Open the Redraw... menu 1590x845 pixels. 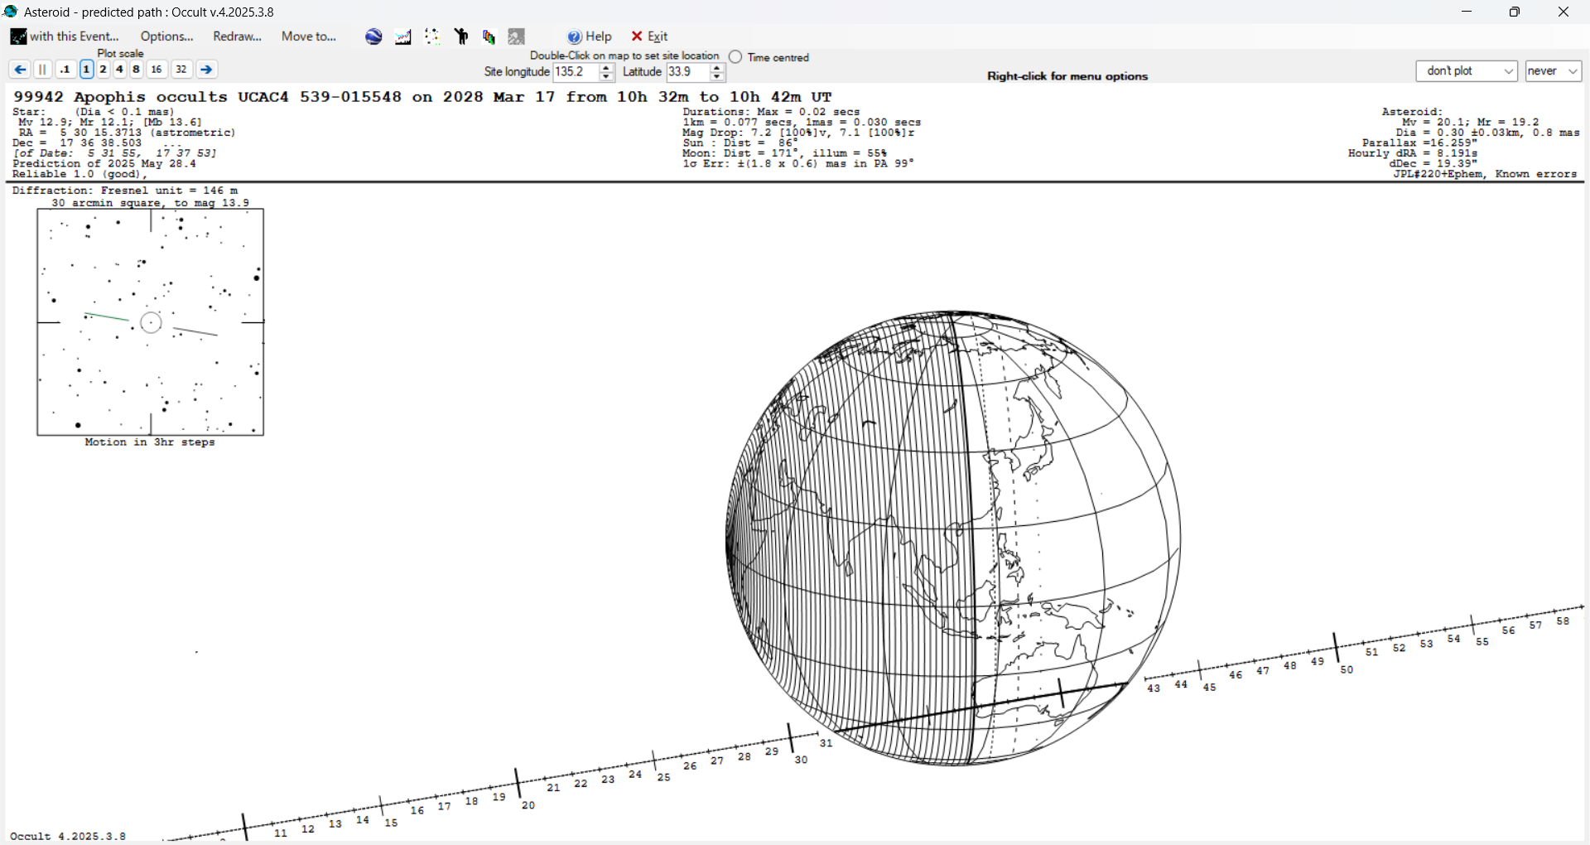(x=237, y=36)
